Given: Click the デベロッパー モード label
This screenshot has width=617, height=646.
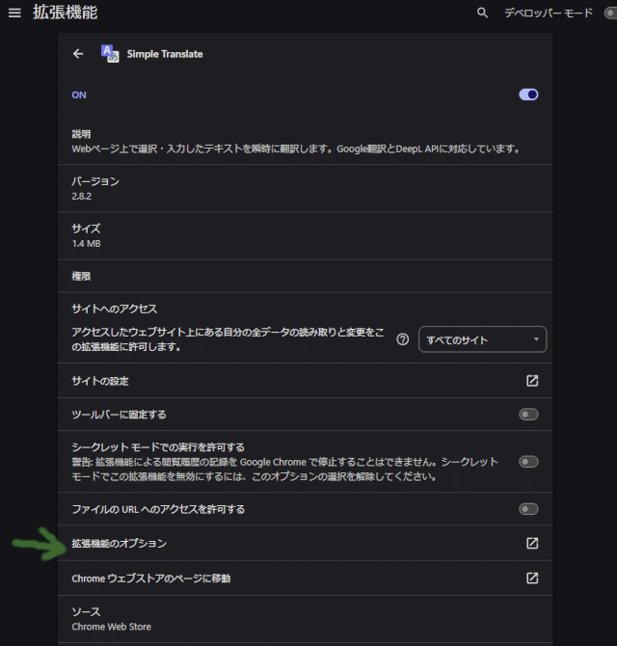Looking at the screenshot, I should tap(549, 13).
